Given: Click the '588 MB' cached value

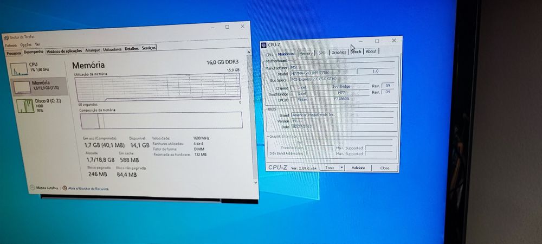Looking at the screenshot, I should point(130,160).
